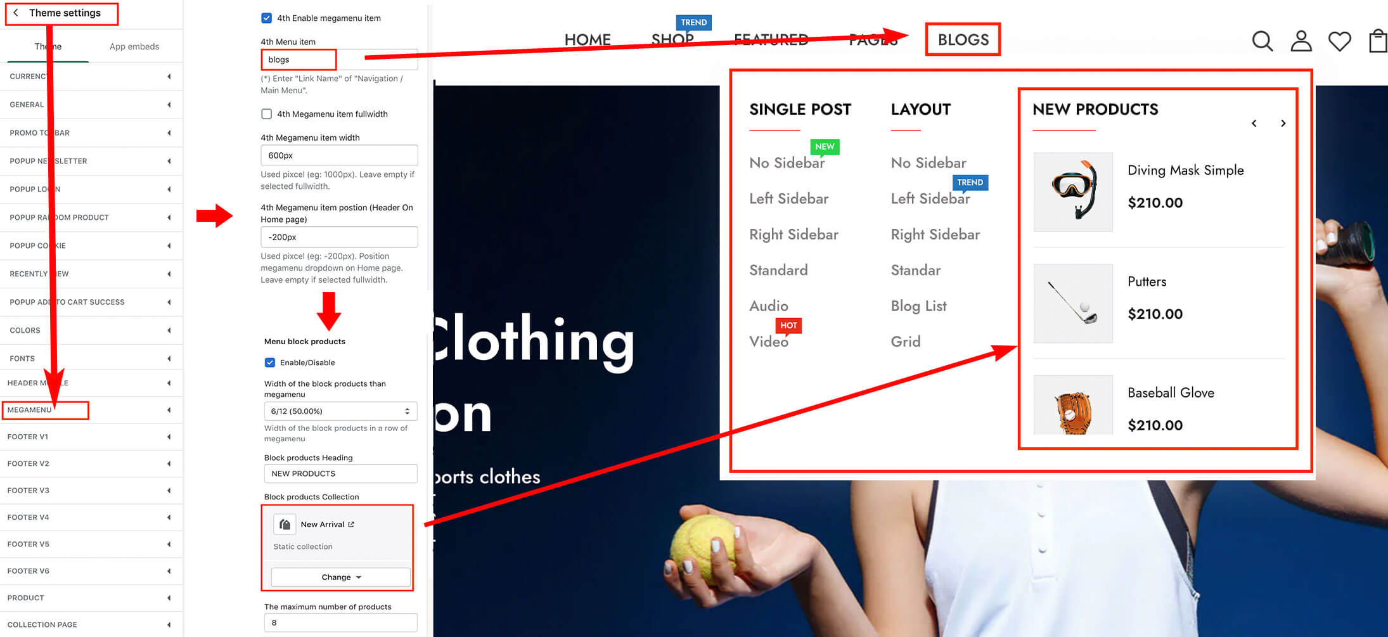Open the Blog List layout link
The image size is (1388, 637).
coord(918,306)
